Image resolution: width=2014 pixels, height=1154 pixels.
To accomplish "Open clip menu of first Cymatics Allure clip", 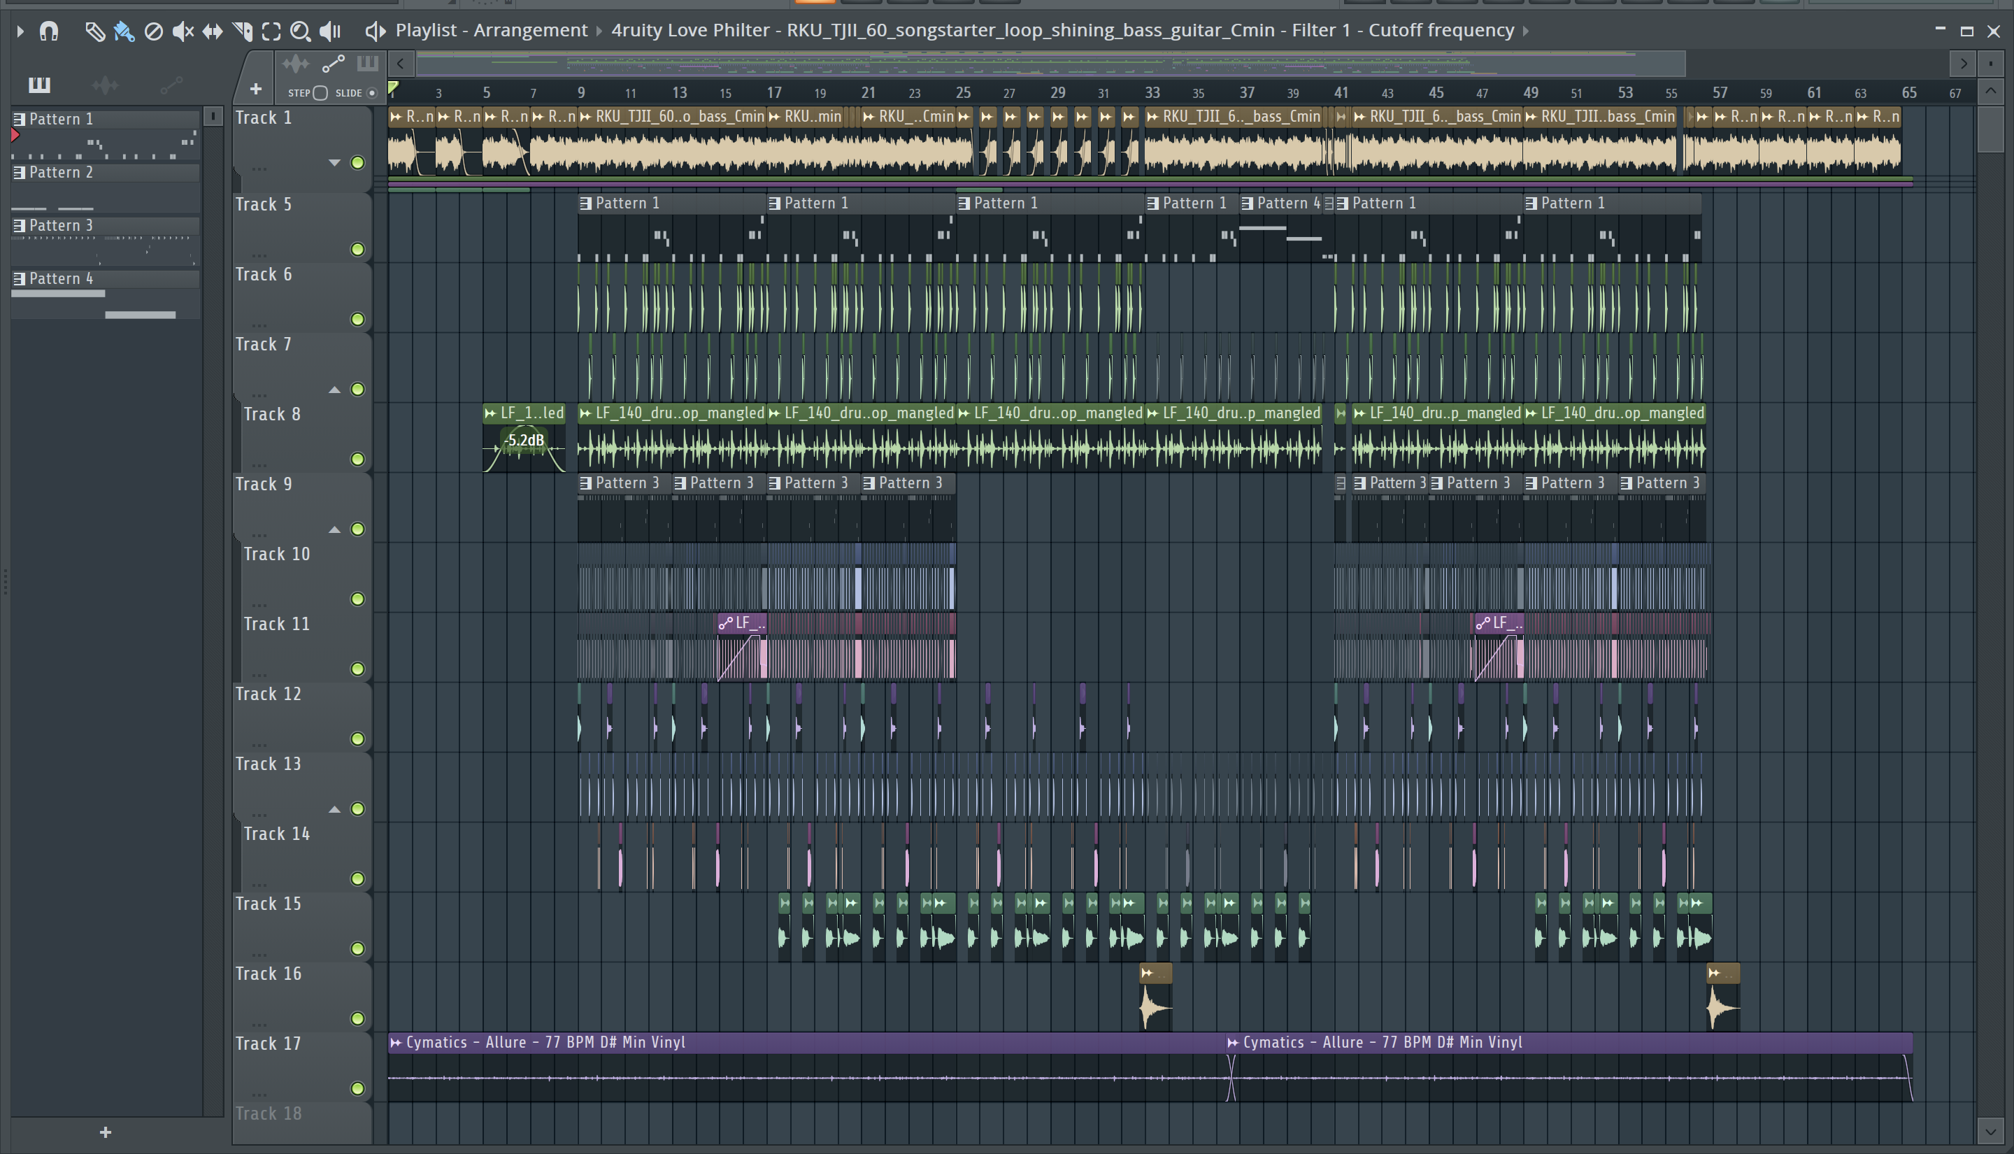I will [395, 1042].
